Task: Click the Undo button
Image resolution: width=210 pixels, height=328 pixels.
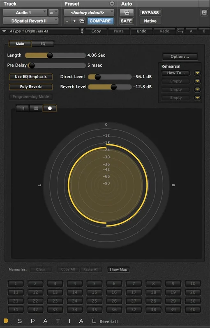Action: (x=141, y=31)
